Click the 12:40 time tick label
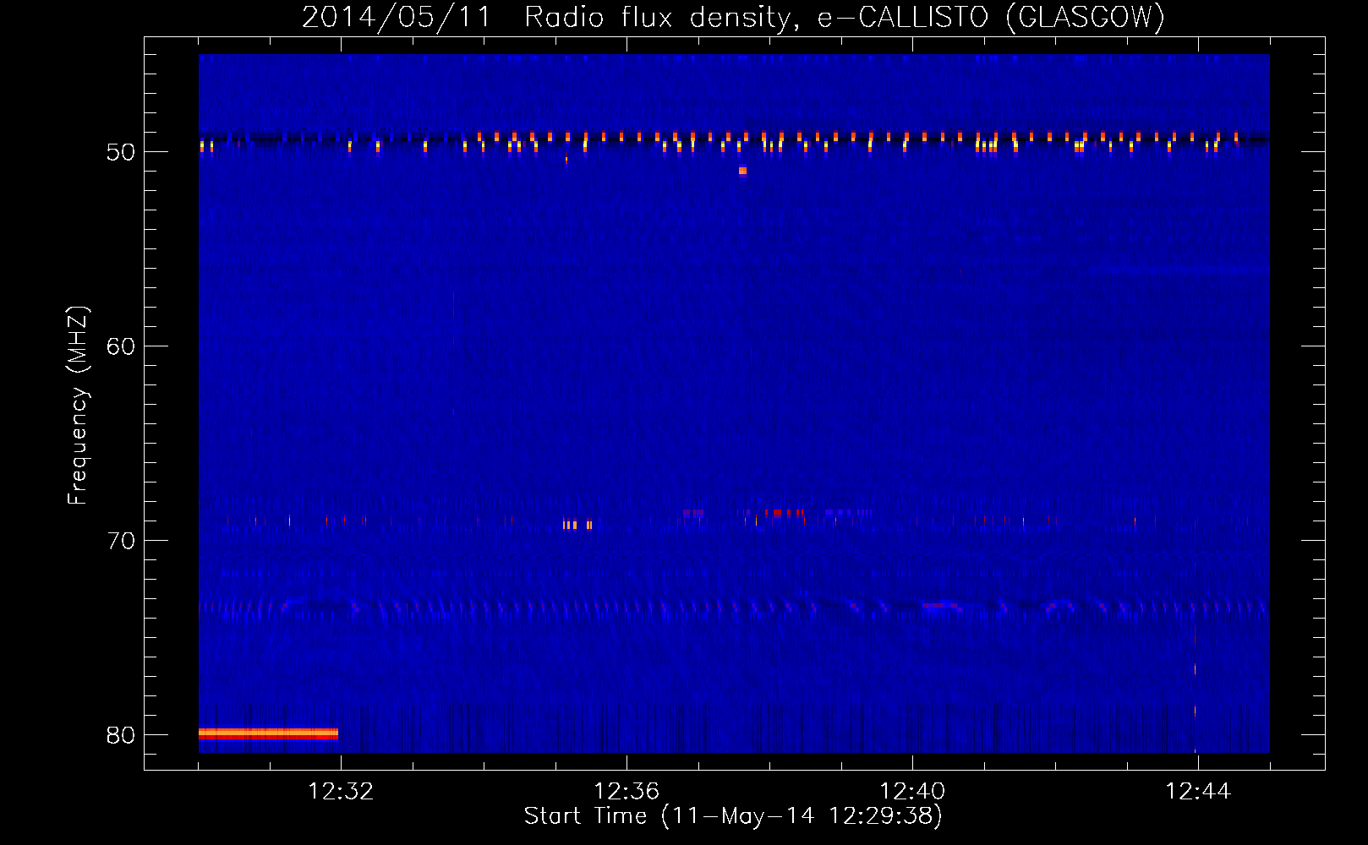The image size is (1368, 845). tap(912, 792)
